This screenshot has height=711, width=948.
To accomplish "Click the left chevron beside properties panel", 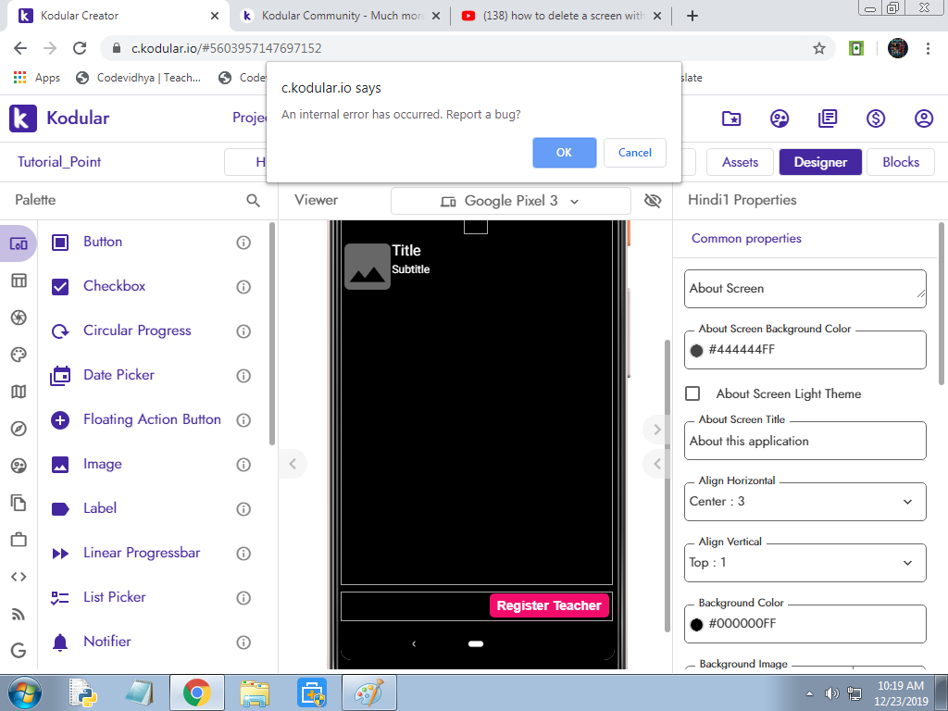I will pyautogui.click(x=656, y=465).
